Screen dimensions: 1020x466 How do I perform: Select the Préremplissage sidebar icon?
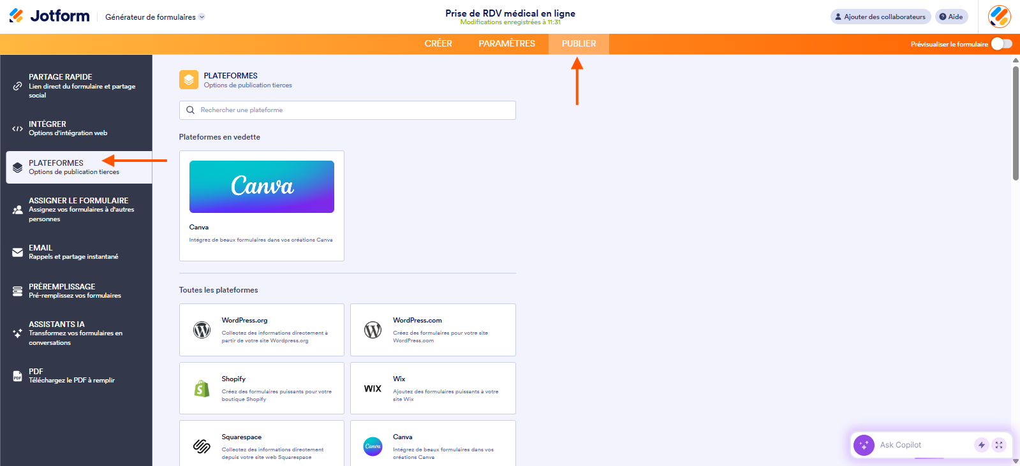tap(17, 290)
